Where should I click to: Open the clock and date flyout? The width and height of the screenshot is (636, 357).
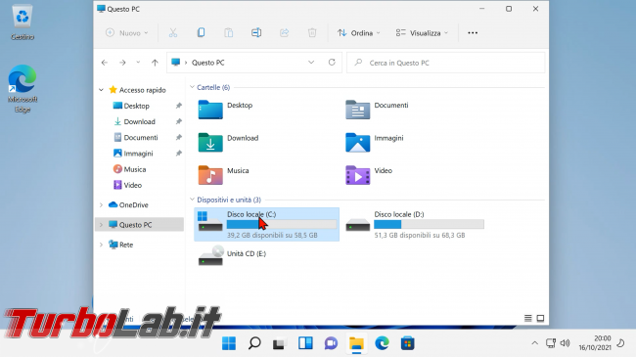point(595,343)
